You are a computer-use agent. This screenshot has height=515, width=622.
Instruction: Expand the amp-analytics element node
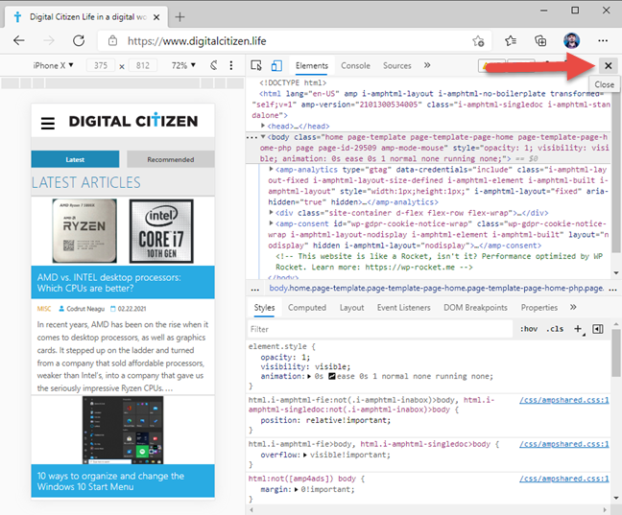[x=271, y=169]
